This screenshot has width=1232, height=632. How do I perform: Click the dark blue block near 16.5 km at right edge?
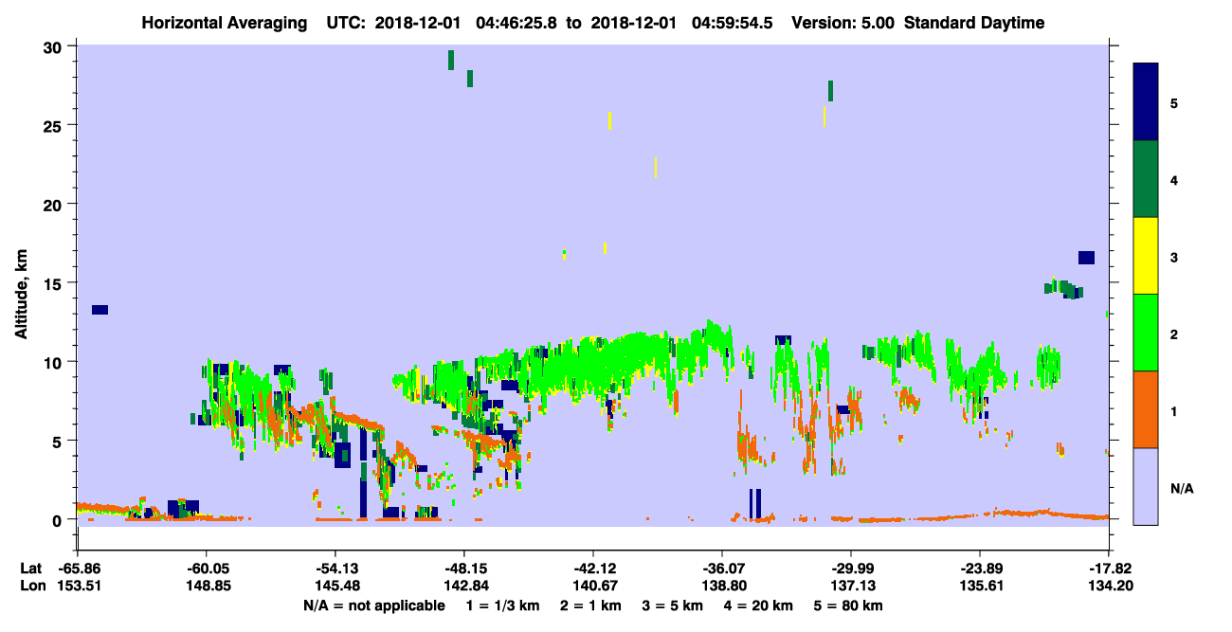tap(1086, 258)
